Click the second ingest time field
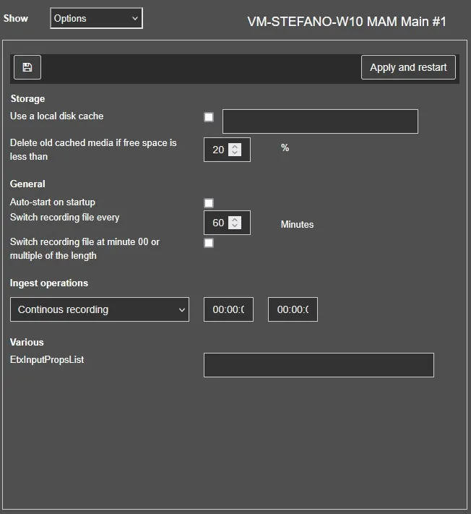This screenshot has width=471, height=514. click(293, 309)
